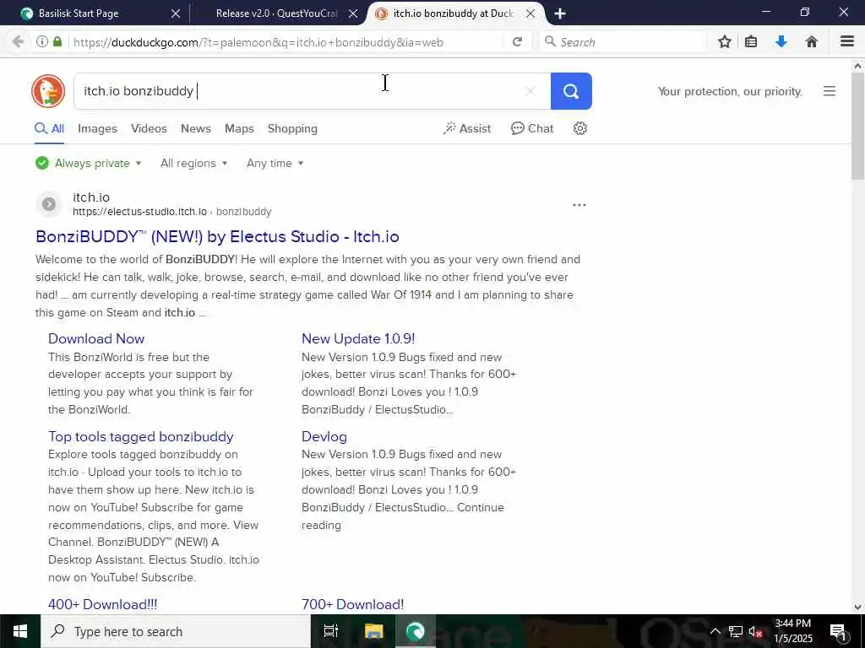The image size is (865, 648).
Task: Open the 700+ Download! link
Action: (352, 604)
